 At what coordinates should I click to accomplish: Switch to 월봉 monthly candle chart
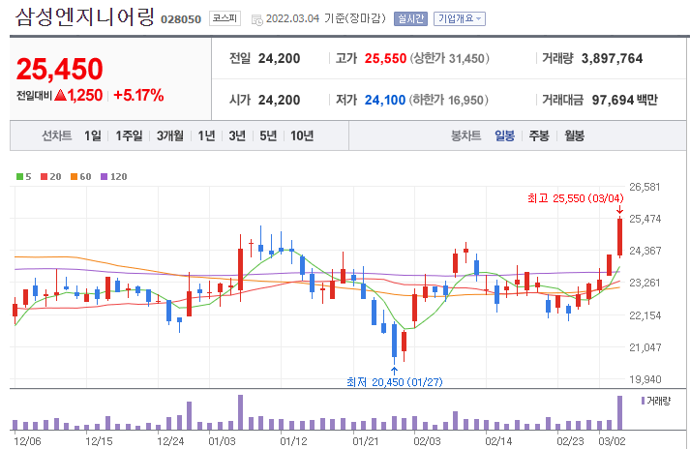(x=574, y=135)
